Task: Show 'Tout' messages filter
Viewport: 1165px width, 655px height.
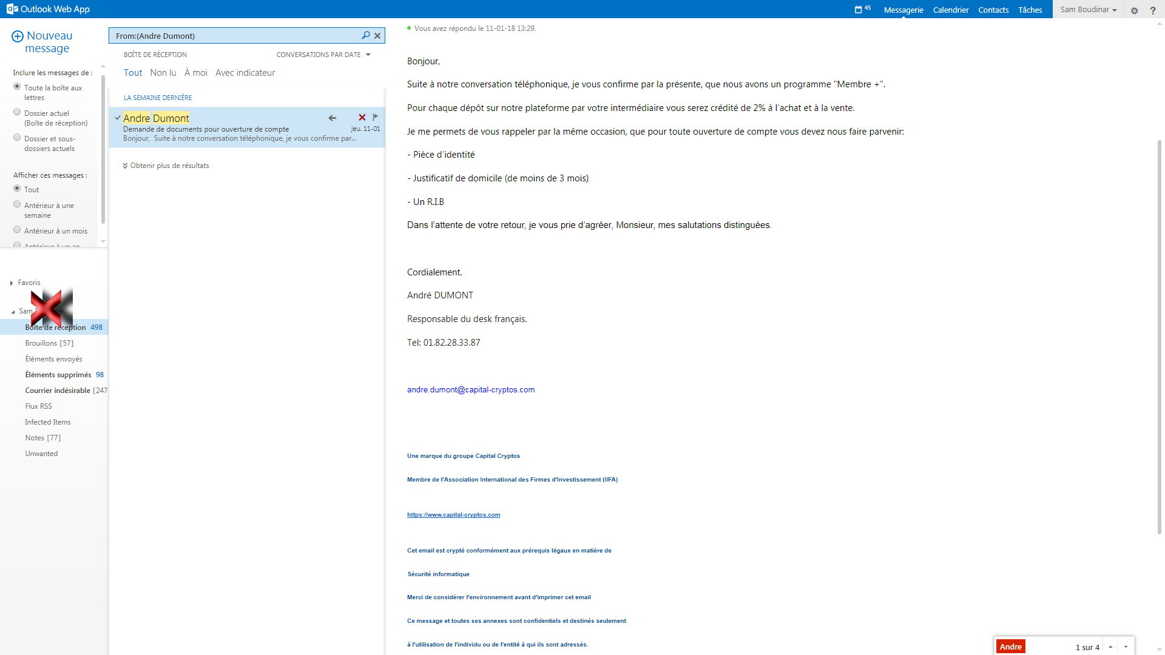Action: (x=133, y=73)
